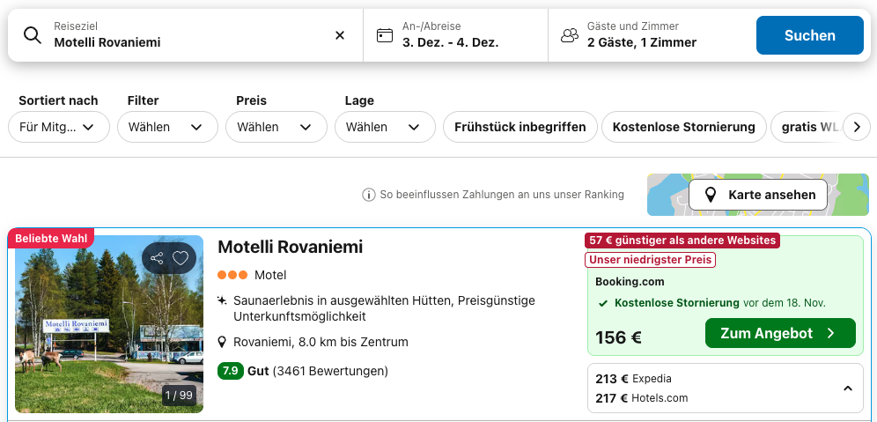Click the green Zum Angebot button

pyautogui.click(x=780, y=333)
